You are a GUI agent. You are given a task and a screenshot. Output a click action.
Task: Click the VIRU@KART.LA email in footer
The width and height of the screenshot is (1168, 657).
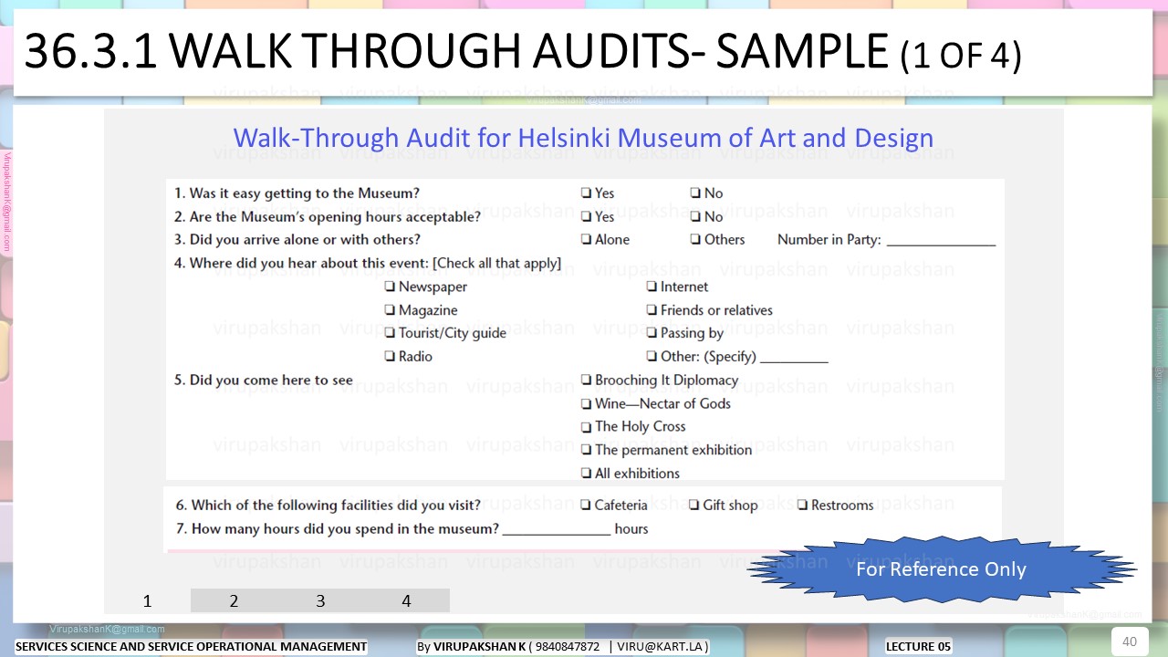tap(660, 647)
